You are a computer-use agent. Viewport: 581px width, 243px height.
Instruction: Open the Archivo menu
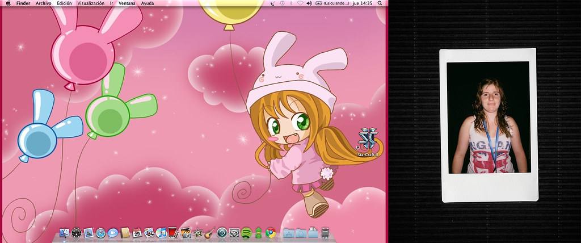point(43,3)
